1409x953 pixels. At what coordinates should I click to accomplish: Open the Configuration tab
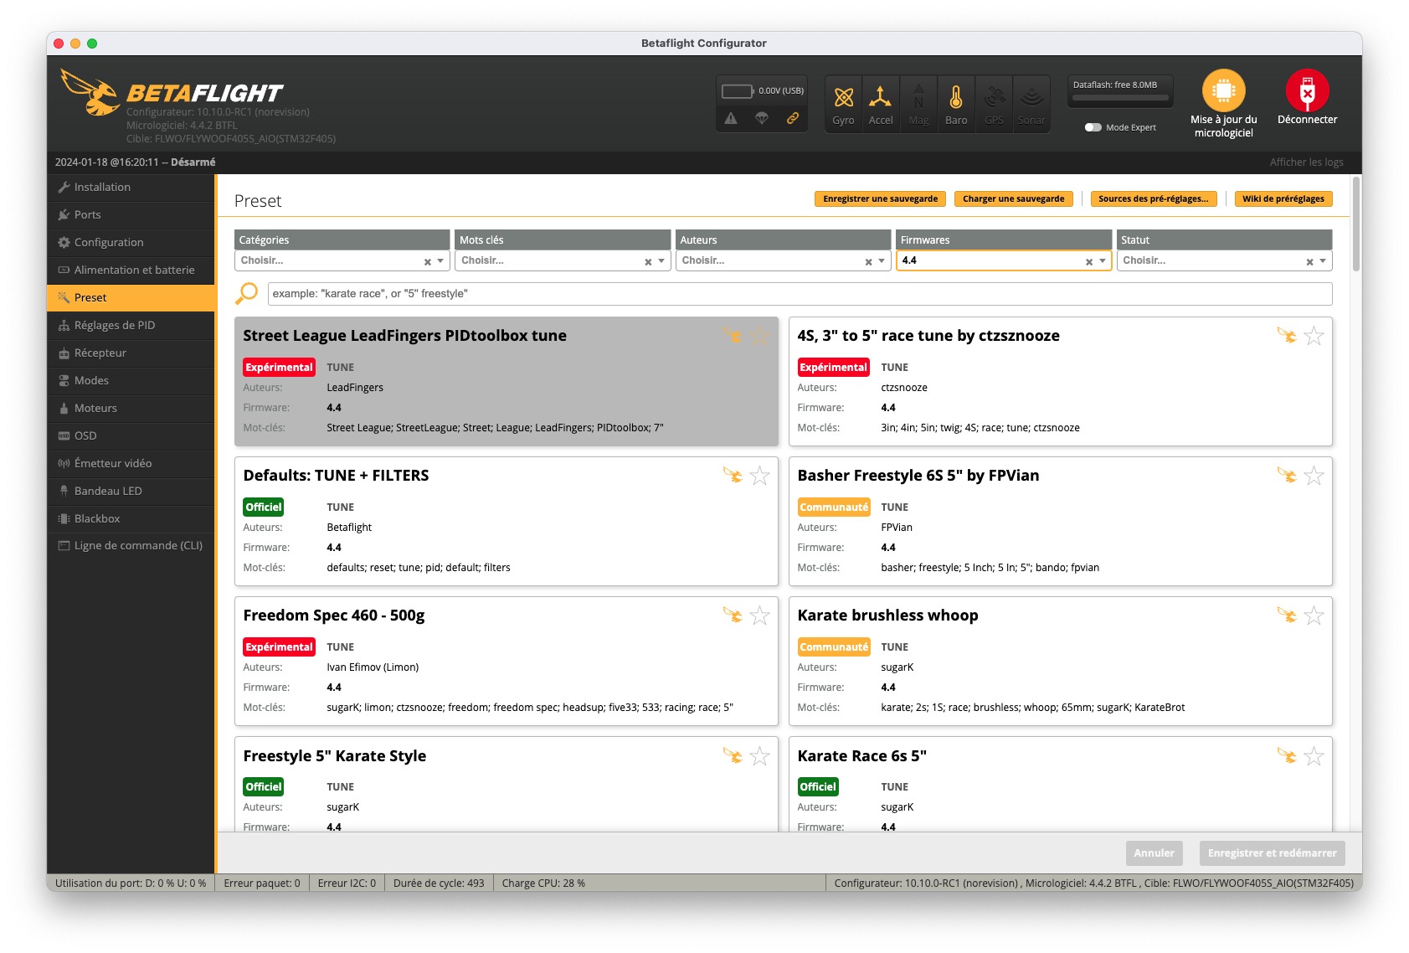tap(131, 243)
